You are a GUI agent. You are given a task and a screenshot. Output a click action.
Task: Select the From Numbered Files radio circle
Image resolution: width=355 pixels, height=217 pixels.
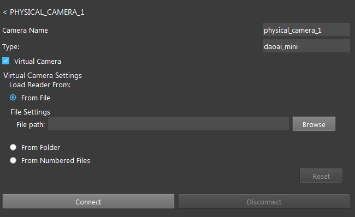coord(13,160)
